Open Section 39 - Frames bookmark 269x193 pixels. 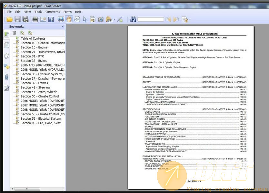coord(34,83)
